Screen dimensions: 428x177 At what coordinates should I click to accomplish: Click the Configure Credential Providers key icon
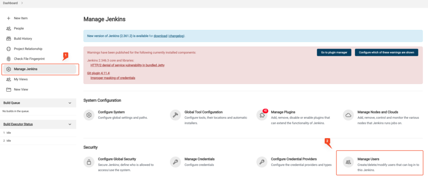click(x=262, y=162)
